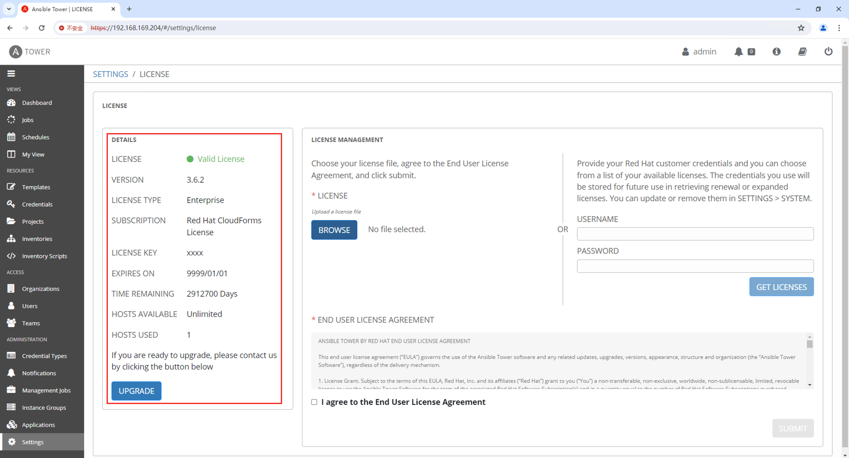Image resolution: width=849 pixels, height=458 pixels.
Task: Open the documentation book icon
Action: pos(803,52)
